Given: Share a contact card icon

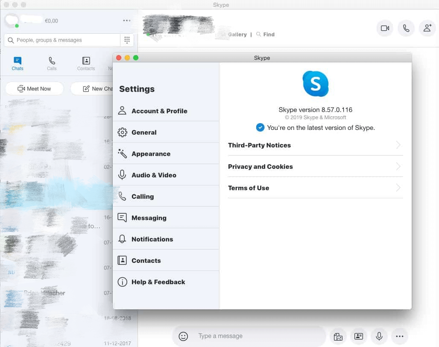Looking at the screenshot, I should coord(359,336).
